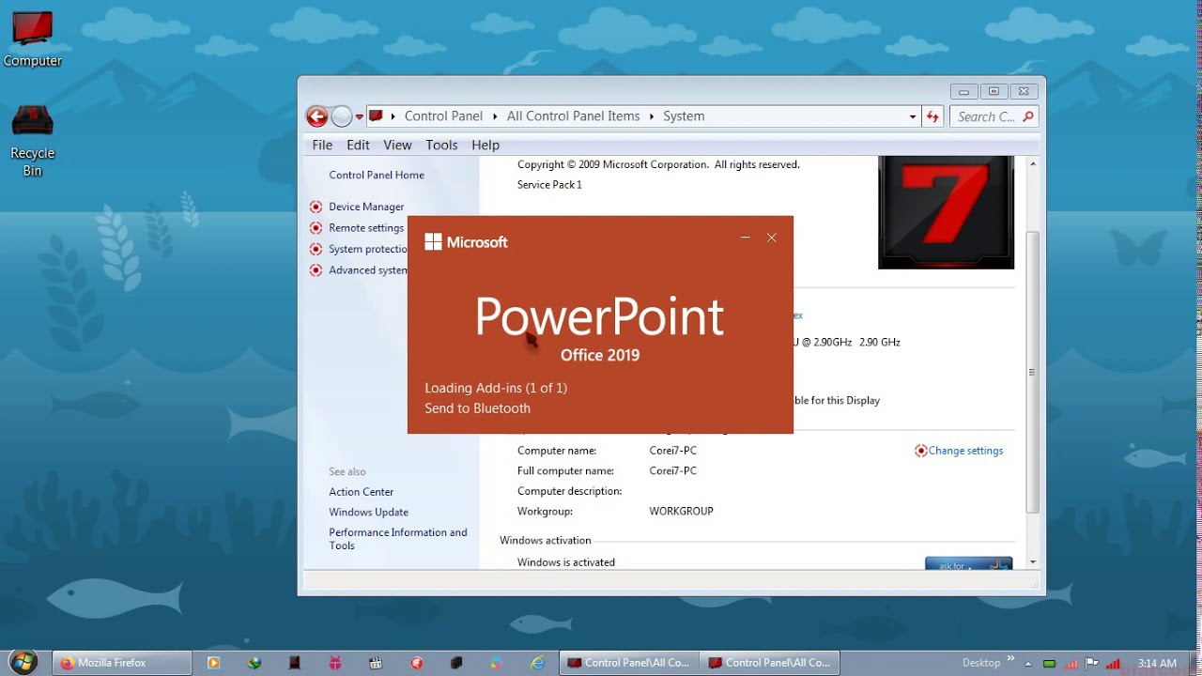Open the File menu
The height and width of the screenshot is (676, 1202).
322,145
